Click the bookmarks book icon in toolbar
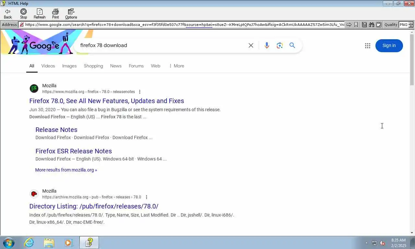The width and height of the screenshot is (415, 249). [364, 25]
